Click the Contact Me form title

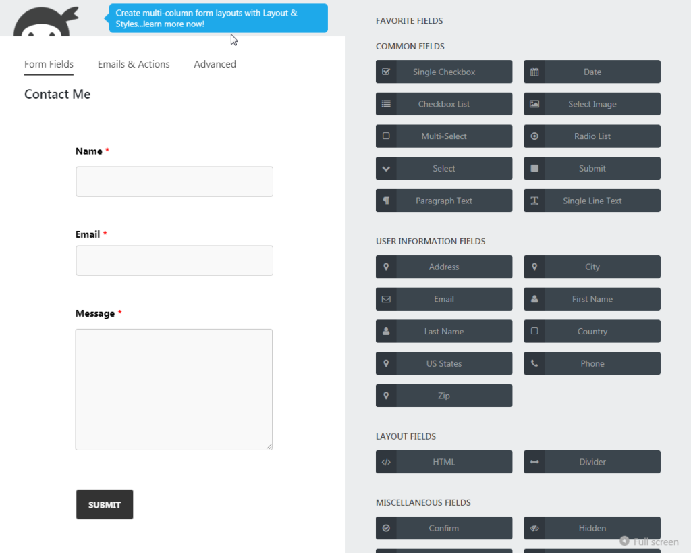point(57,94)
